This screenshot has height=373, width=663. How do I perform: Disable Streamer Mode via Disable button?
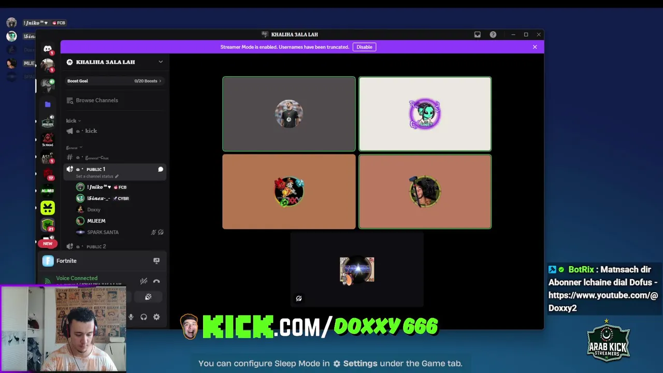364,47
